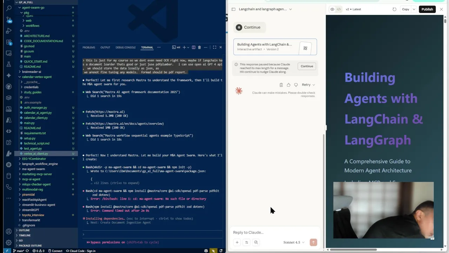Open Remote Explorer in activity bar
449x253 pixels.
(9, 53)
